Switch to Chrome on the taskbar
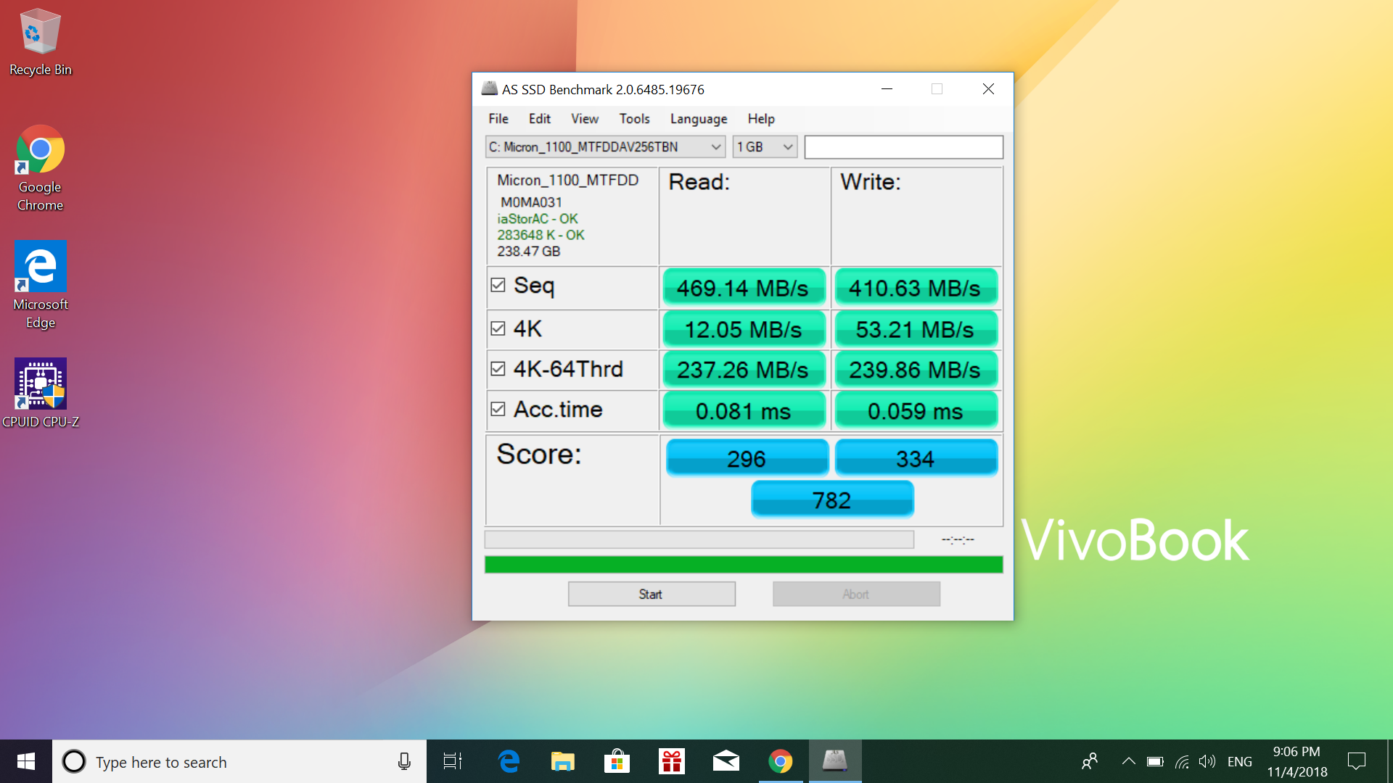The height and width of the screenshot is (783, 1393). click(781, 761)
